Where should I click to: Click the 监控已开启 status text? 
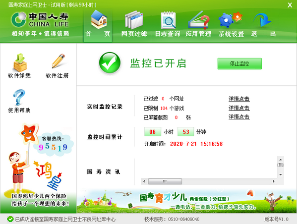(x=158, y=63)
